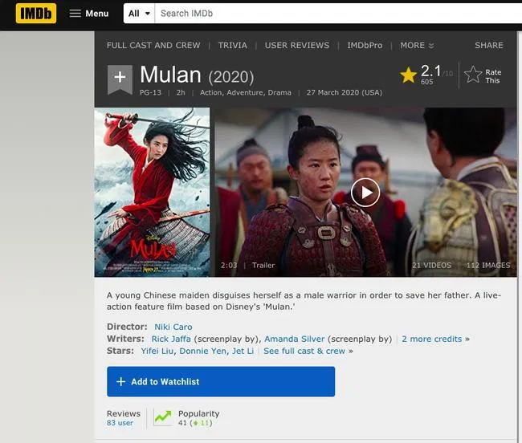
Task: Expand the MORE dropdown
Action: (417, 46)
